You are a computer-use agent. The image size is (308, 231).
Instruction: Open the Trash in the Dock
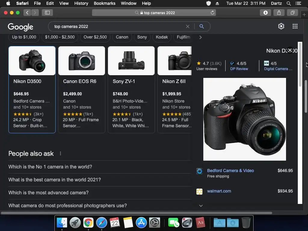pyautogui.click(x=246, y=223)
